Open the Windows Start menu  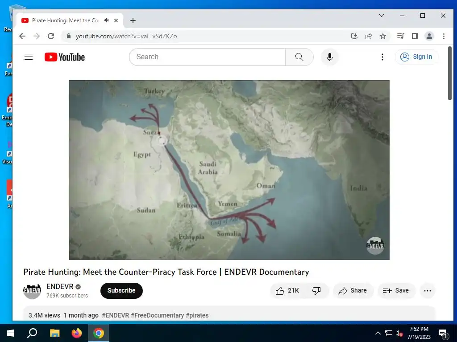coord(11,333)
